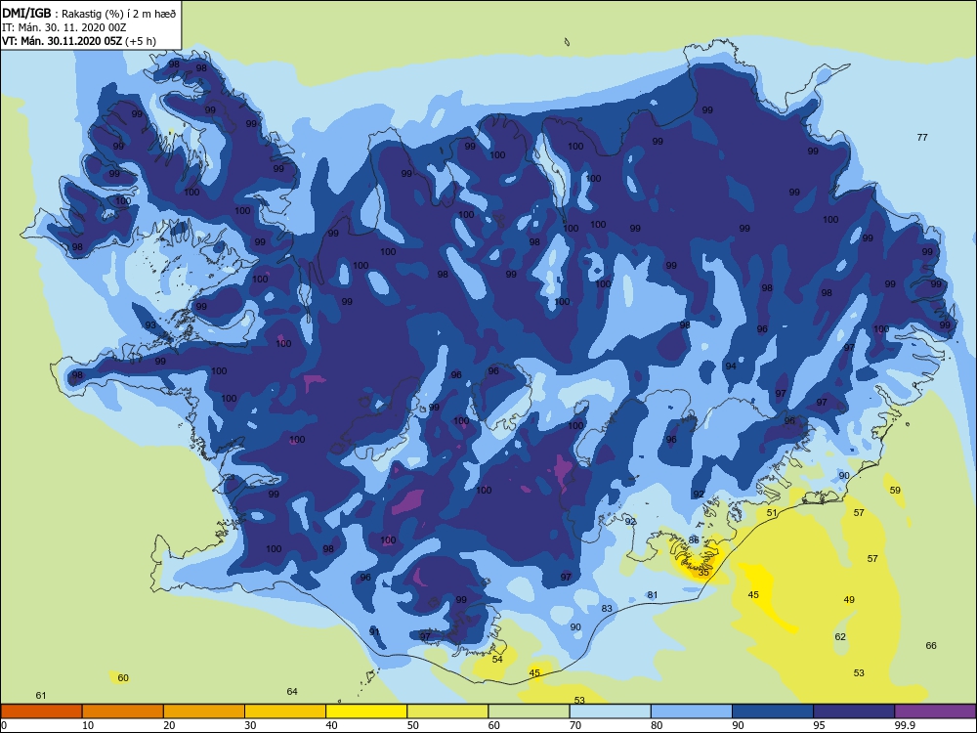Click the '0' tick label on the color scale
Screen dimensions: 977x733
click(x=4, y=725)
